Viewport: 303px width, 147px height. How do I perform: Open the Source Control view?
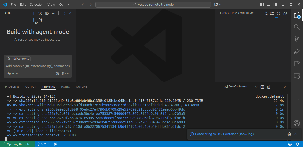297,39
